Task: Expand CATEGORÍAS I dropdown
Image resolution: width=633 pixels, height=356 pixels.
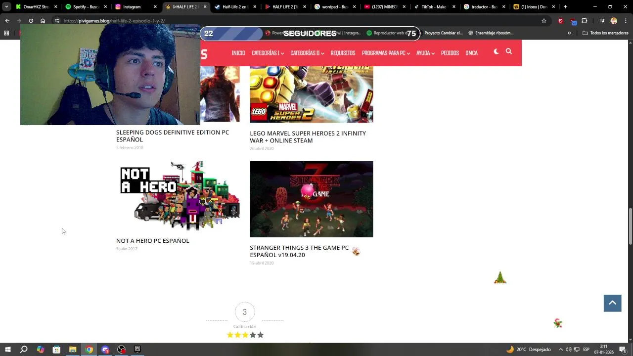Action: (268, 53)
